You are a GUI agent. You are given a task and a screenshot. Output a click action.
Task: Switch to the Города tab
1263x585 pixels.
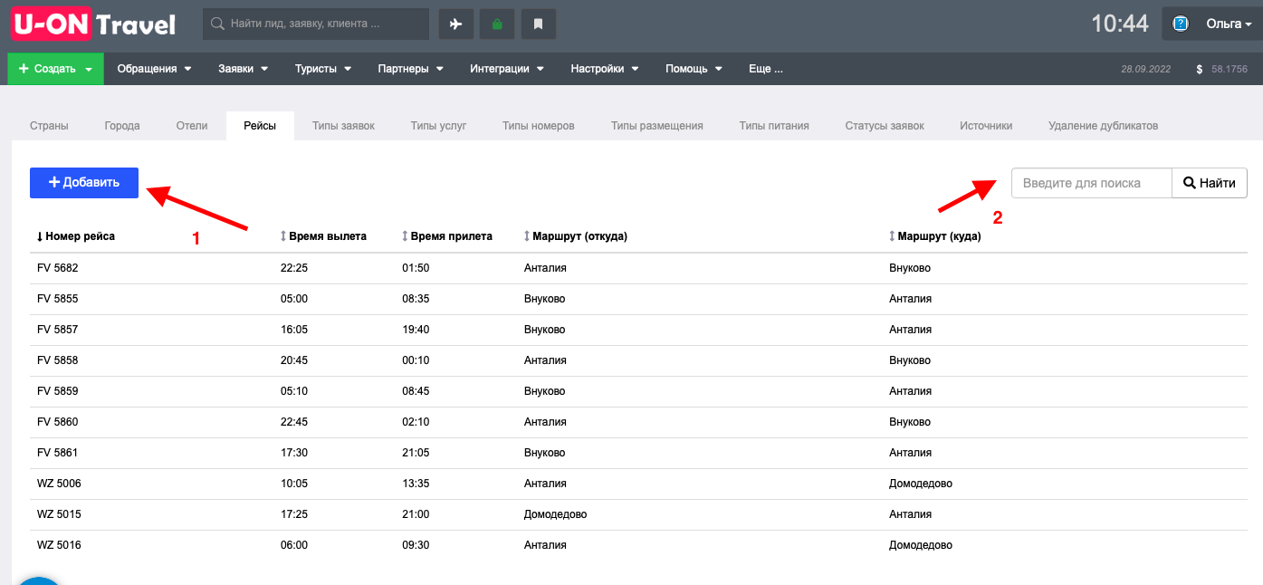(122, 126)
